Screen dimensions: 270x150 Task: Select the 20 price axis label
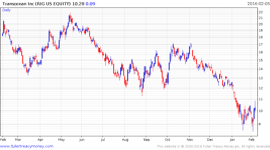coord(261,24)
